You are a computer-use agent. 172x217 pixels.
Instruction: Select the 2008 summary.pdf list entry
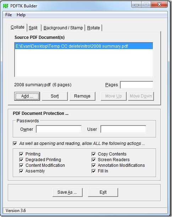click(84, 46)
